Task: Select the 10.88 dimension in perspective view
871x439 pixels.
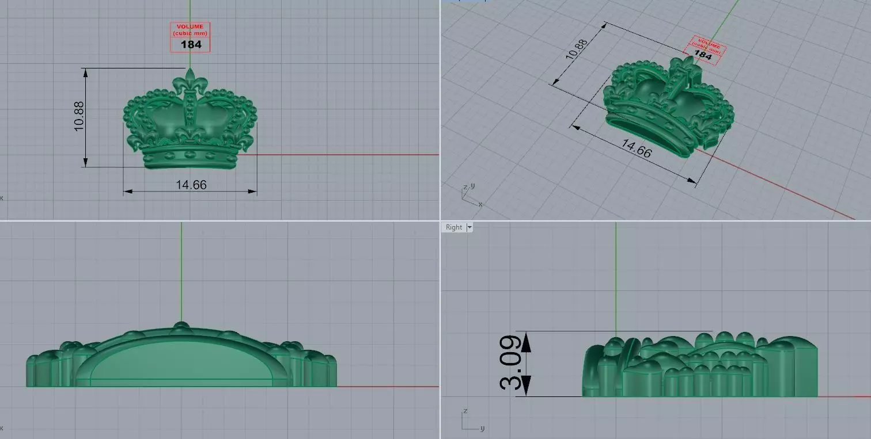Action: pos(575,50)
